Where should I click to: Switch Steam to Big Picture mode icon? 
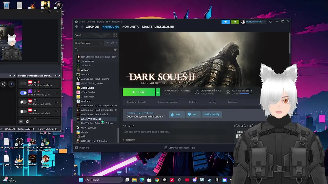[x=270, y=22]
